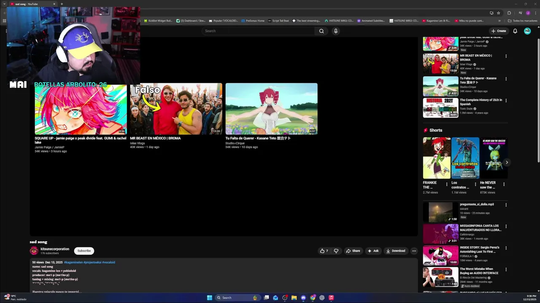Subscribe to the kitsunecorporation channel
The height and width of the screenshot is (303, 540).
click(84, 251)
